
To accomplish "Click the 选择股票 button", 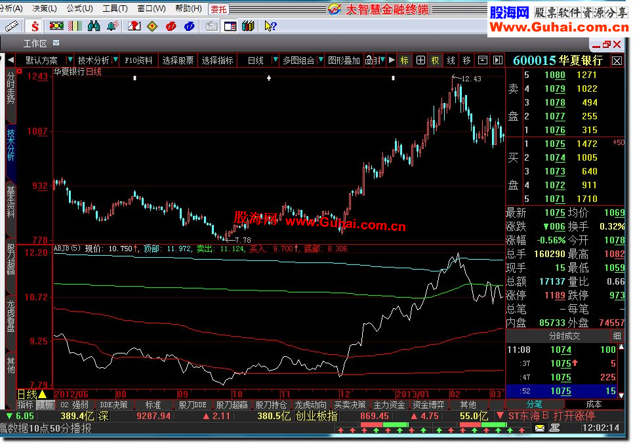I will point(178,60).
